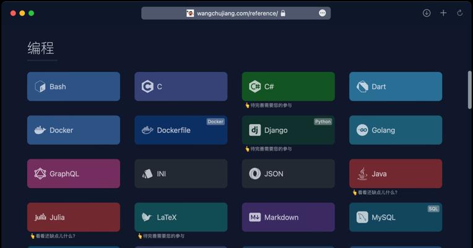Click the whale icon on Dockerfile card
The width and height of the screenshot is (473, 248).
tap(147, 130)
